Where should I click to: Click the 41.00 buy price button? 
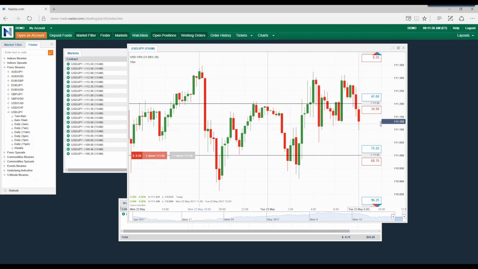[372, 97]
